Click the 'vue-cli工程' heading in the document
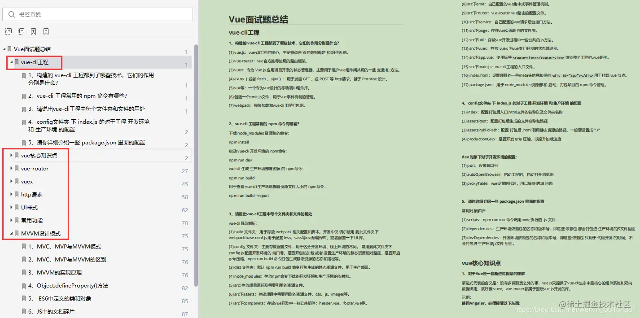Screen dimensions: 640x318 point(244,32)
